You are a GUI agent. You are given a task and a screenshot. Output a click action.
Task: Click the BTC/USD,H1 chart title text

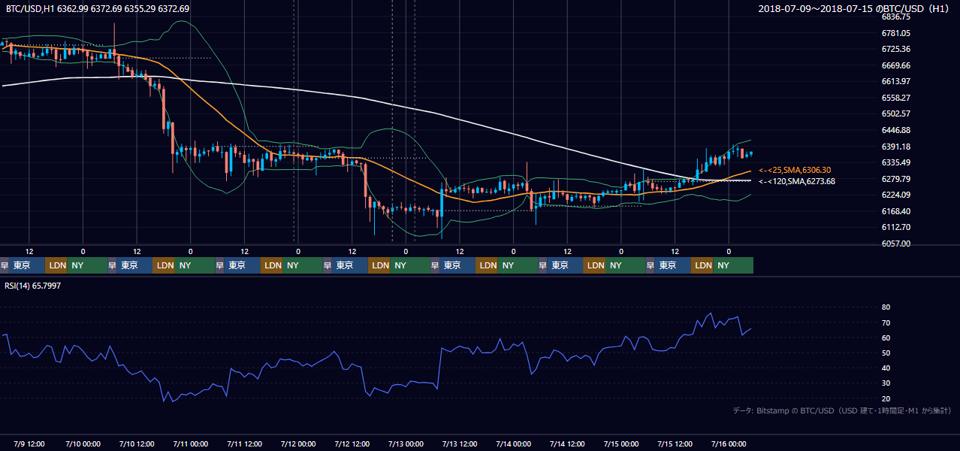(x=98, y=9)
